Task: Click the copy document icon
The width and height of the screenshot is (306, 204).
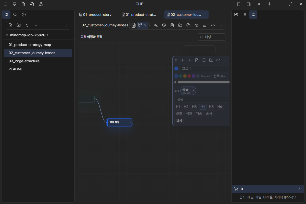Action: click(188, 25)
